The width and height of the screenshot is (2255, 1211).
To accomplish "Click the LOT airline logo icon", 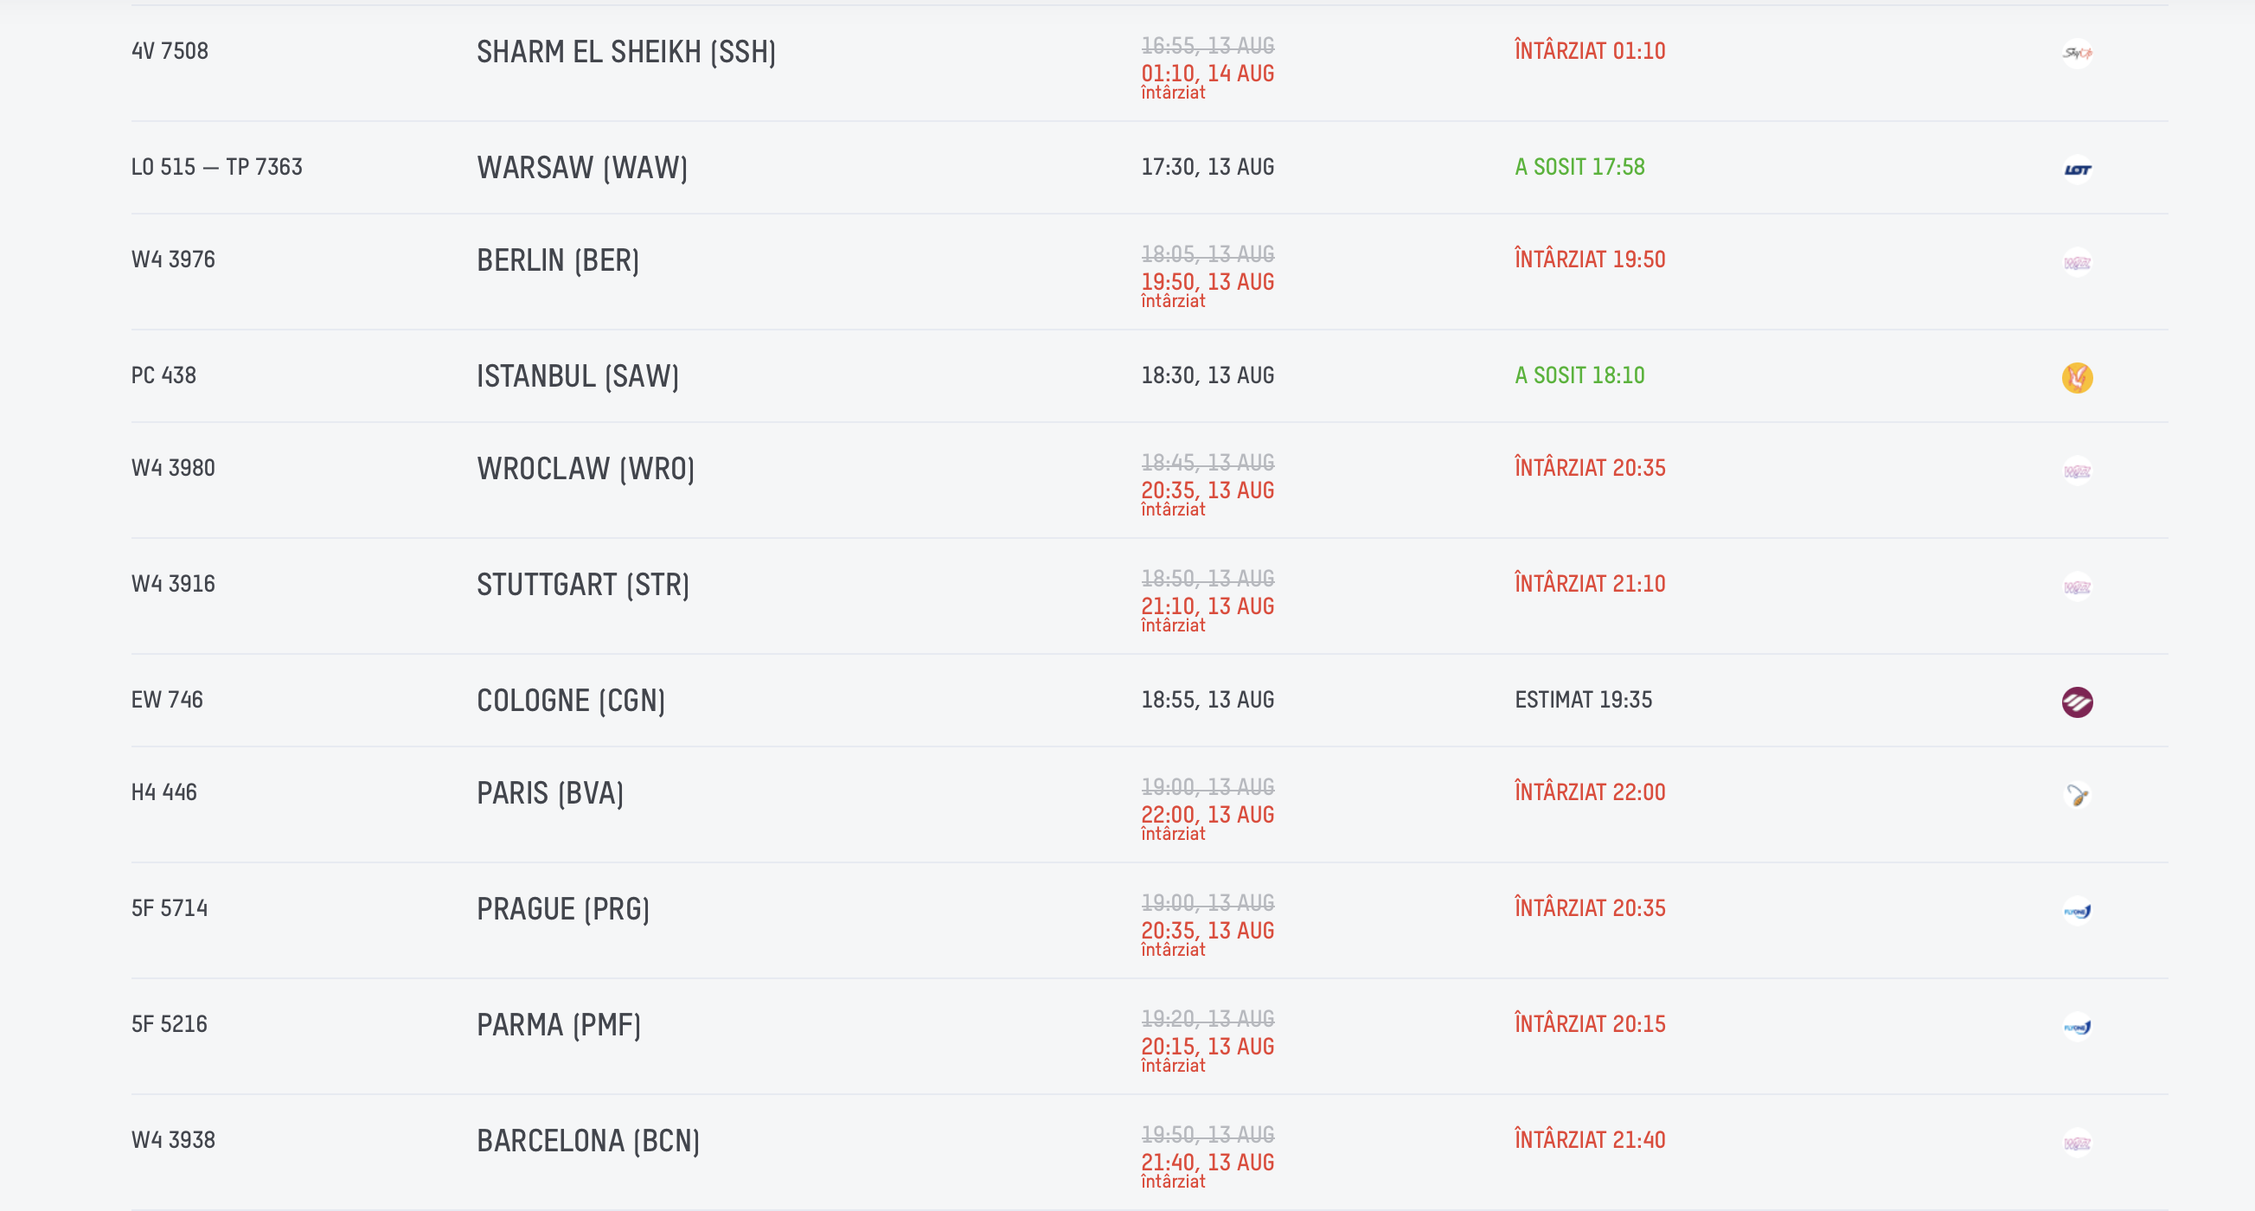I will coord(2077,169).
